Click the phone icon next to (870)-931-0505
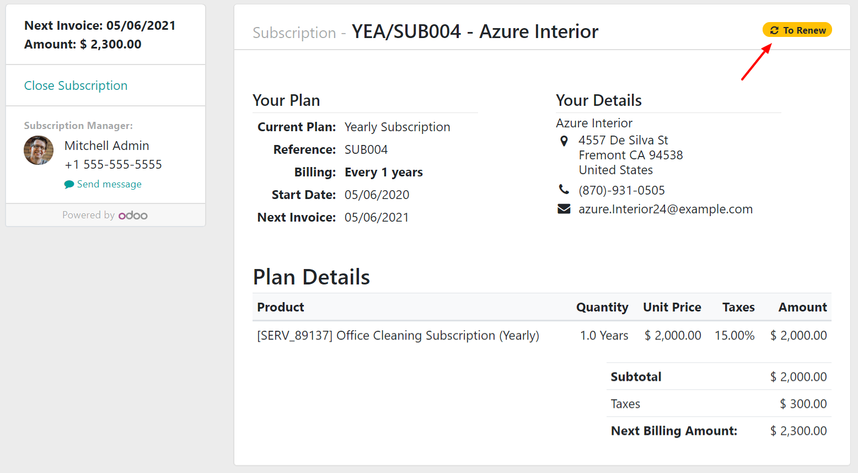This screenshot has height=473, width=858. (x=564, y=189)
